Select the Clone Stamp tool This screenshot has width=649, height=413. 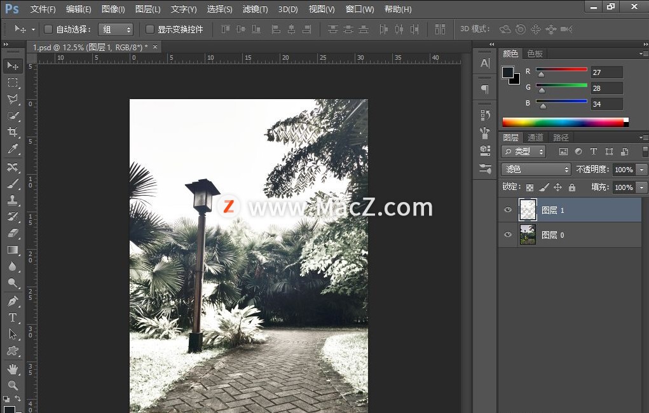click(13, 200)
